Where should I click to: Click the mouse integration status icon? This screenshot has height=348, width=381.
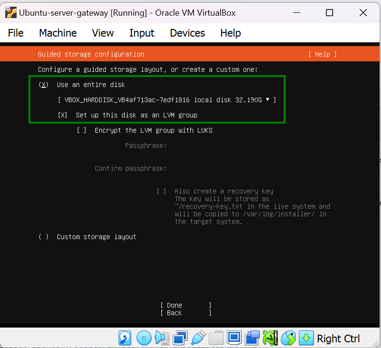click(x=288, y=338)
